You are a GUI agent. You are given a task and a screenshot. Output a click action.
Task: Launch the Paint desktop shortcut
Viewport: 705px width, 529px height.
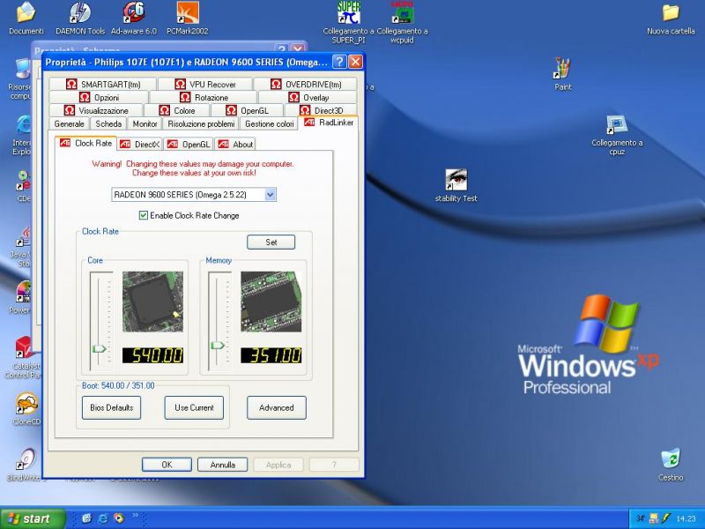[563, 74]
